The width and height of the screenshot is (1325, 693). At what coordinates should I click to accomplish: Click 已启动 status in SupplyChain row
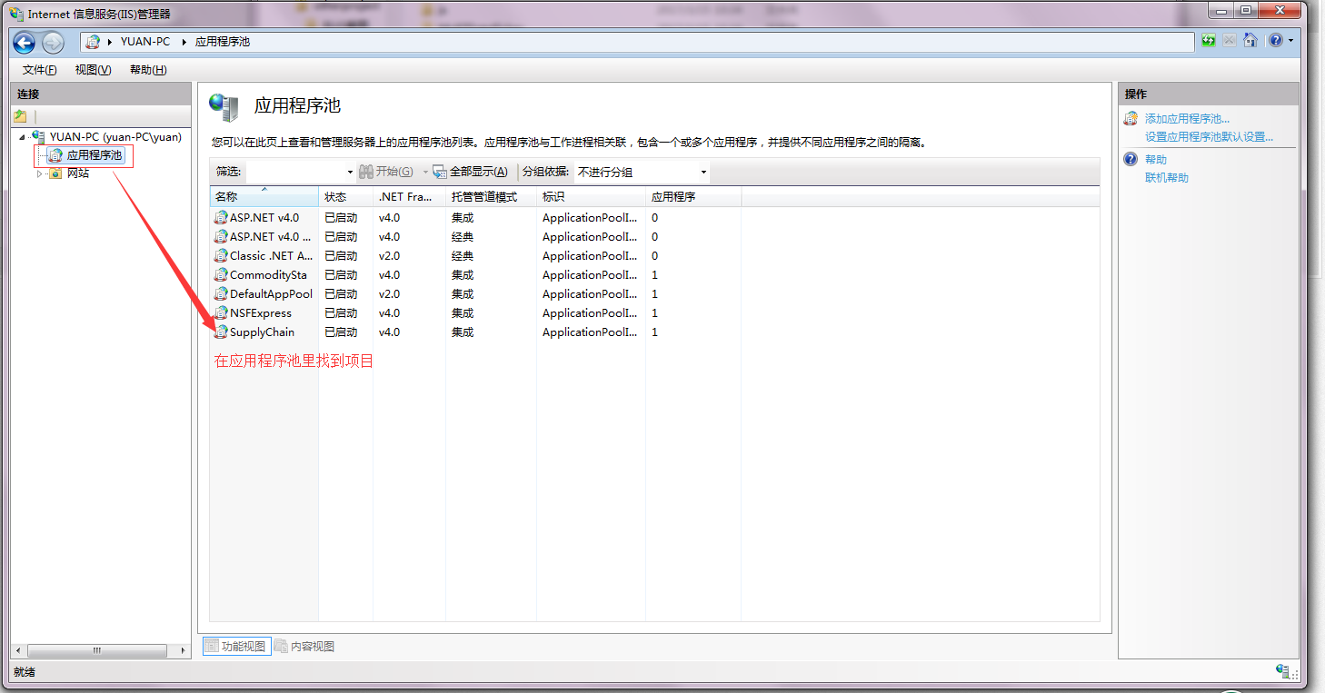click(x=341, y=332)
